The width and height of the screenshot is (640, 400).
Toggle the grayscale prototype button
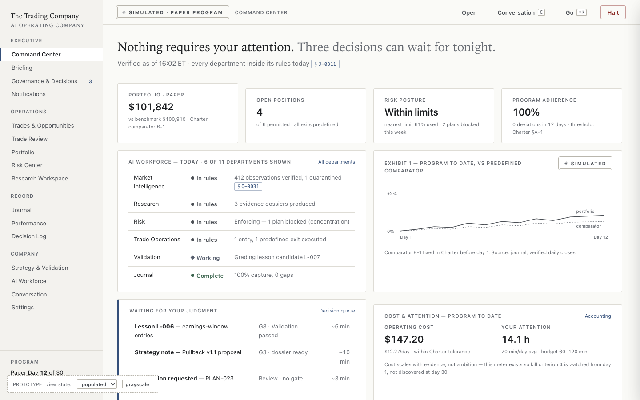point(137,384)
